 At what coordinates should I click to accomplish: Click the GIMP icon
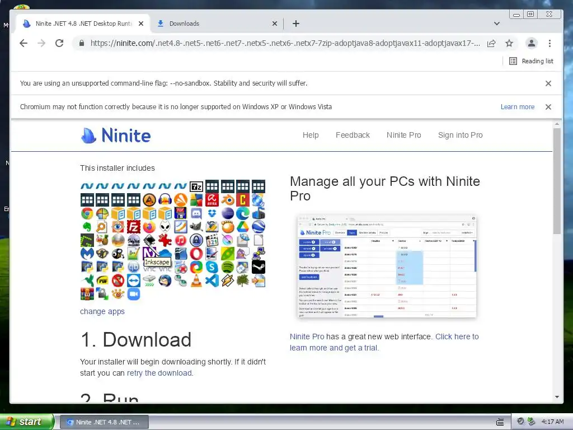click(x=196, y=227)
